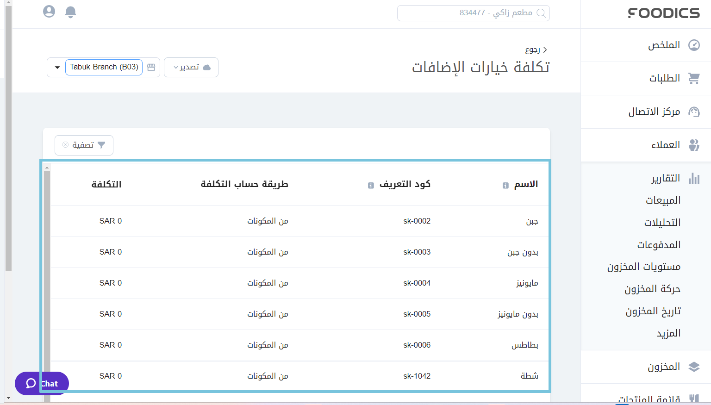Viewport: 711px width, 405px height.
Task: Open the branch dropdown arrow
Action: [56, 67]
